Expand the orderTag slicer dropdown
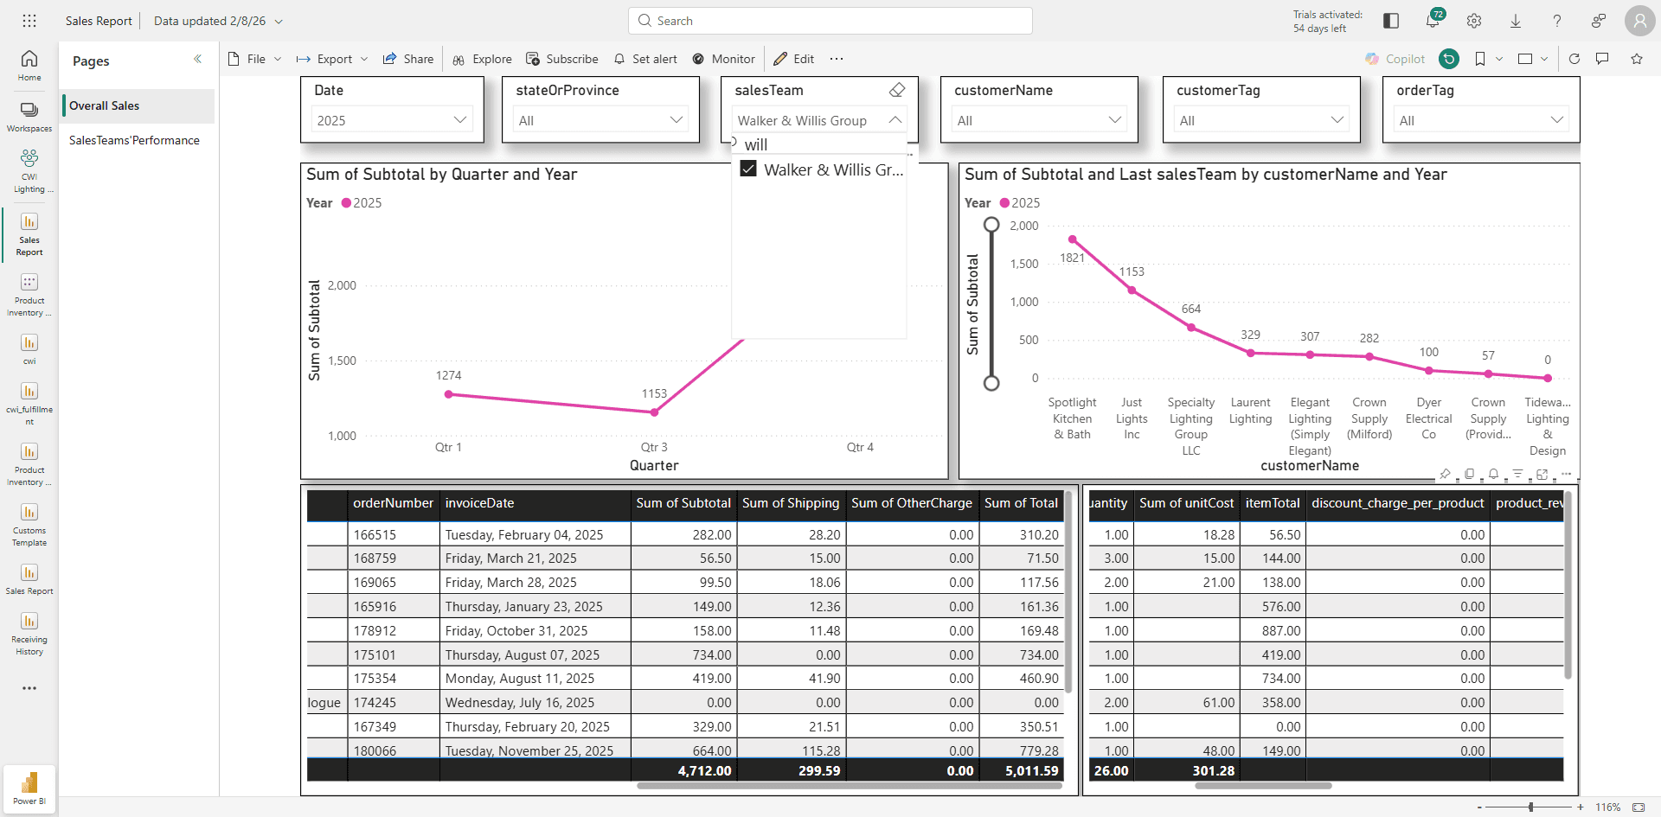 coord(1557,120)
